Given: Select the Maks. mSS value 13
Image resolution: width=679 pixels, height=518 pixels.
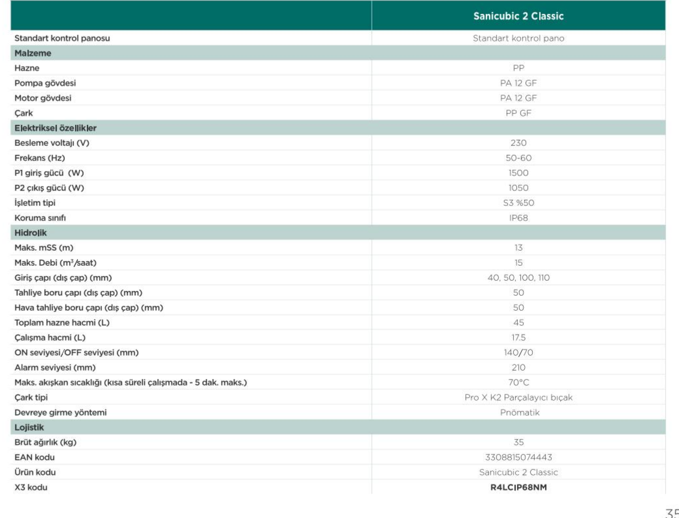Looking at the screenshot, I should point(519,248).
